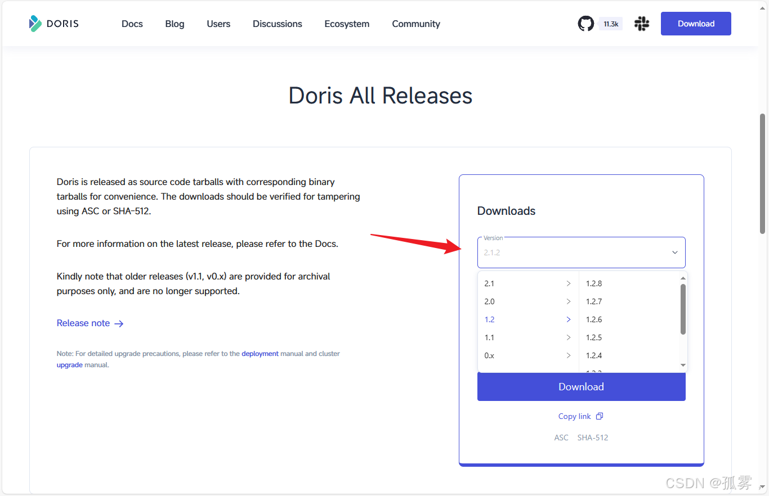This screenshot has height=496, width=769.
Task: Expand the 0.x version group
Action: click(x=528, y=355)
